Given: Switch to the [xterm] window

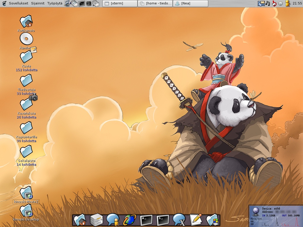Looking at the screenshot, I should [x=120, y=3].
